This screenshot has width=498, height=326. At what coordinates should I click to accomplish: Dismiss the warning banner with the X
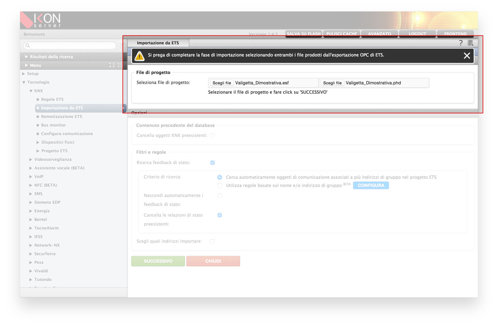point(467,56)
